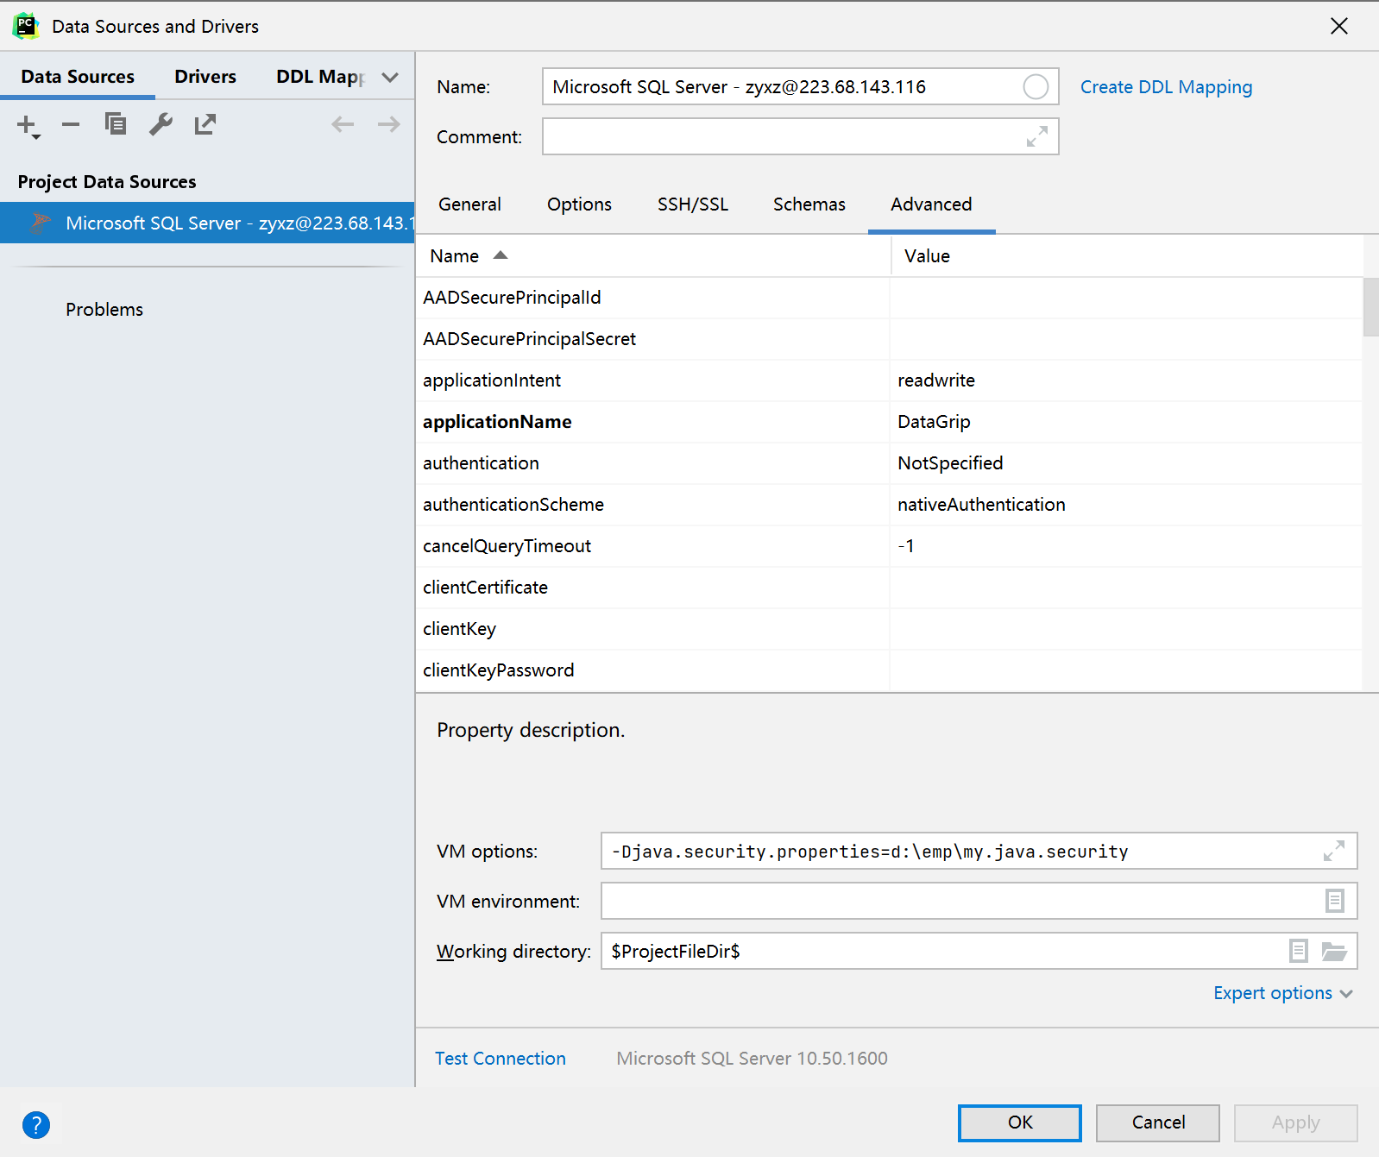Screen dimensions: 1379x1157
Task: Select the clientKeyPassword property row
Action: click(889, 670)
